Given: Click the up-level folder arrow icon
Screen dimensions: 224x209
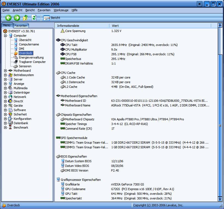Looking at the screenshot, I should pyautogui.click(x=25, y=18).
